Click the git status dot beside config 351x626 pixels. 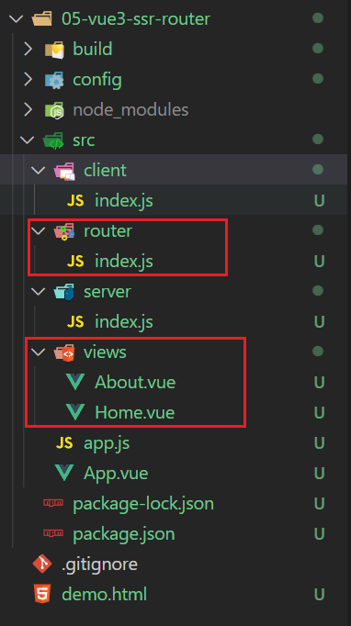pyautogui.click(x=318, y=79)
